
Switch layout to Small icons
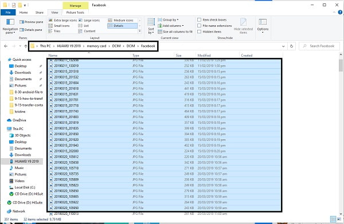[x=59, y=26]
